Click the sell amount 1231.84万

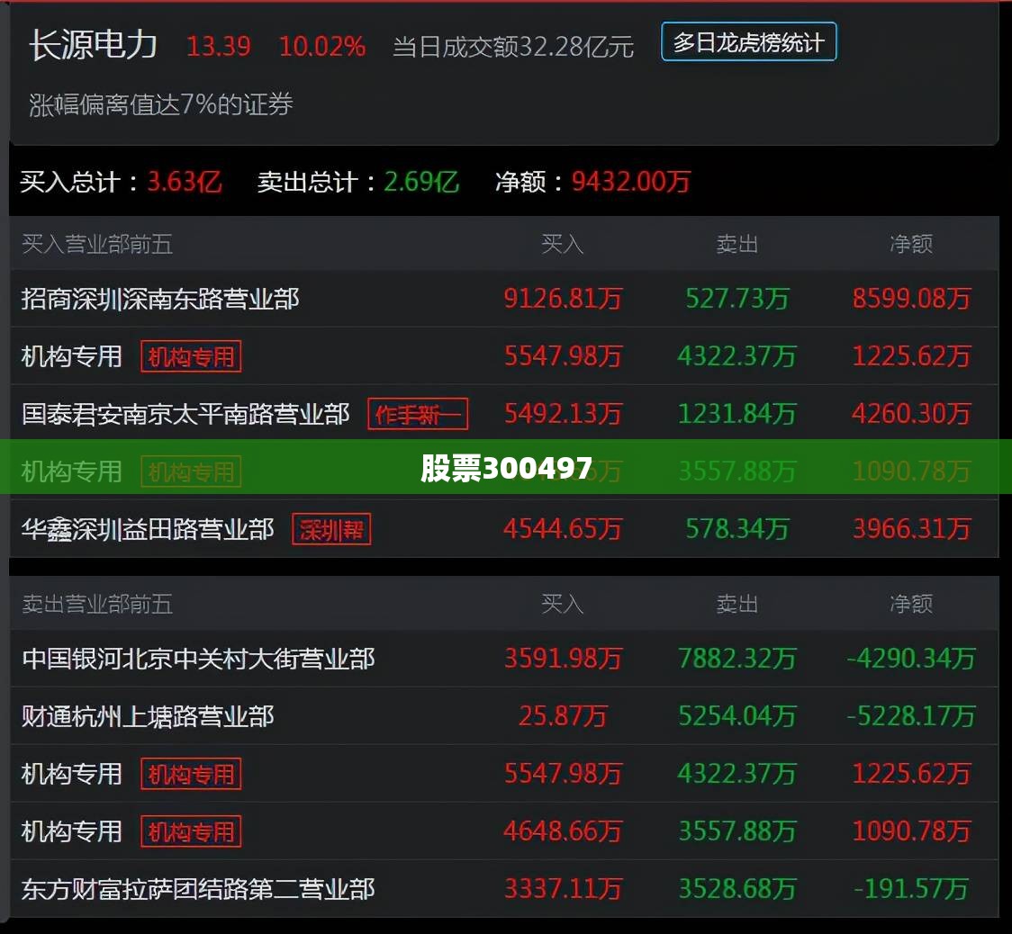coord(737,414)
